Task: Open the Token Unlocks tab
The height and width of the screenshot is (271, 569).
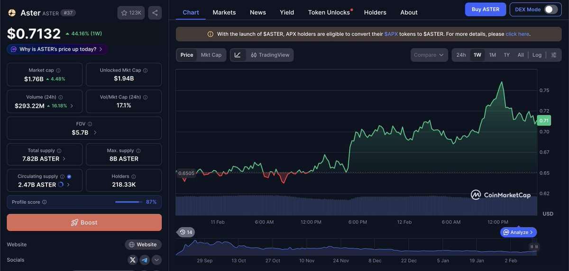Action: coord(330,12)
